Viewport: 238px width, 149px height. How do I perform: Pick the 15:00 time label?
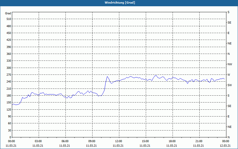146,141
